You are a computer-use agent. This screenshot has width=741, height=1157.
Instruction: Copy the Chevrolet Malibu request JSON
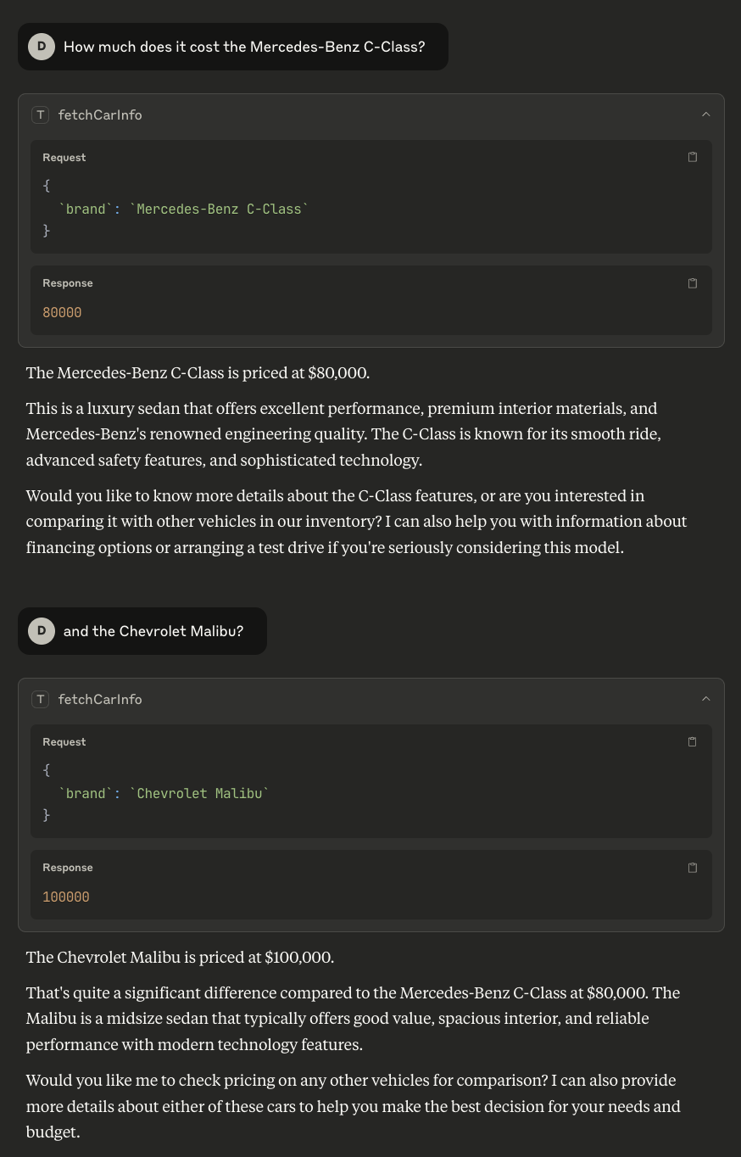tap(693, 741)
